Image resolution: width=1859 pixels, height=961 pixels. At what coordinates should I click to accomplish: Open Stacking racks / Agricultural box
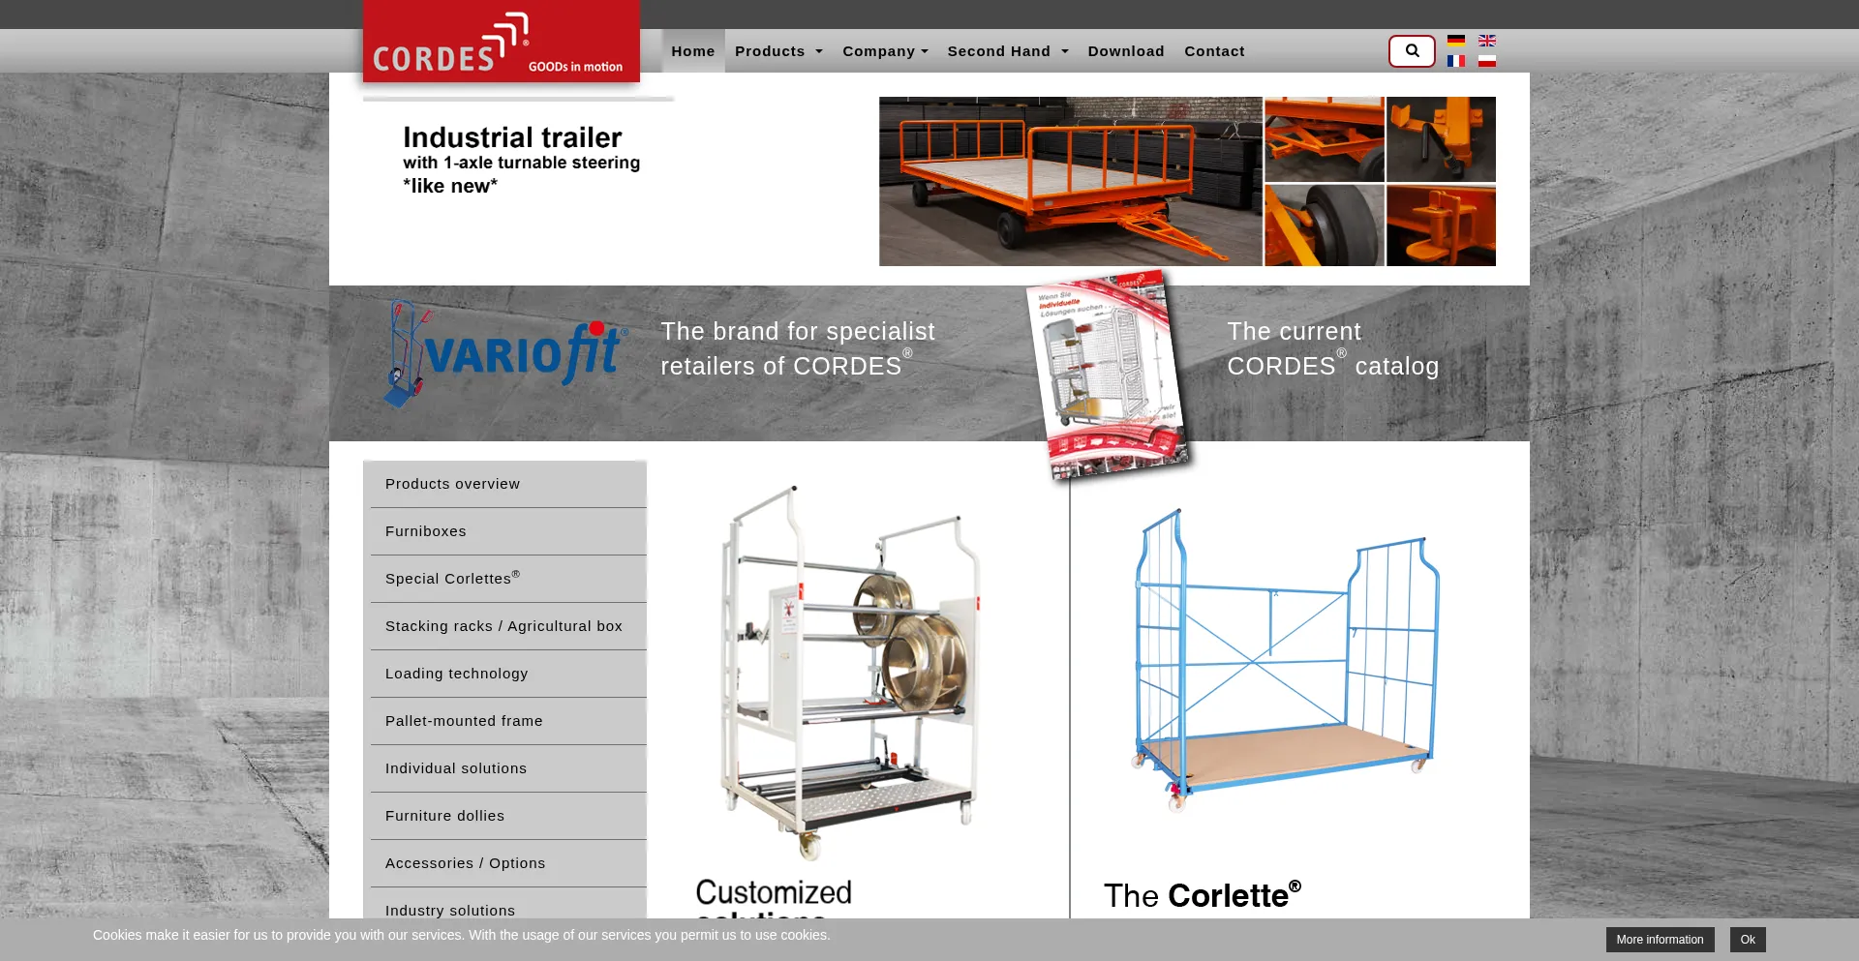tap(508, 626)
